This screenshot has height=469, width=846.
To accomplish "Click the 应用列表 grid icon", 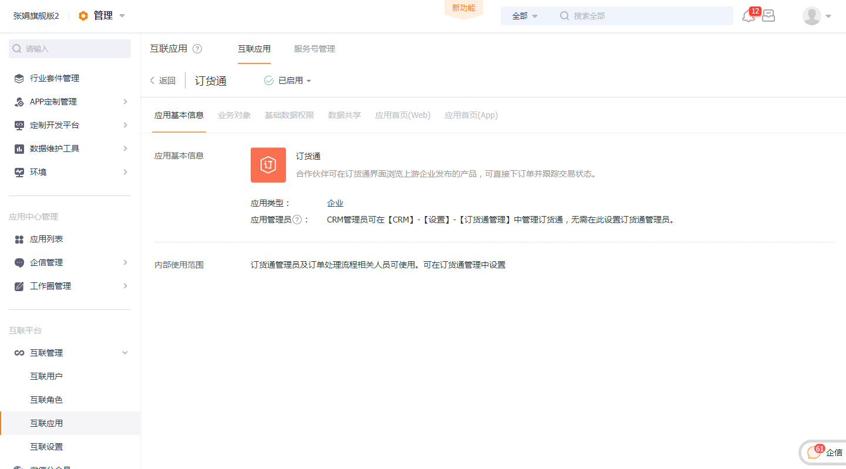I will tap(19, 239).
